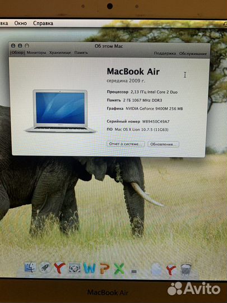This screenshot has width=227, height=303.
Task: Switch to the Хранилище tab
Action: 60,53
